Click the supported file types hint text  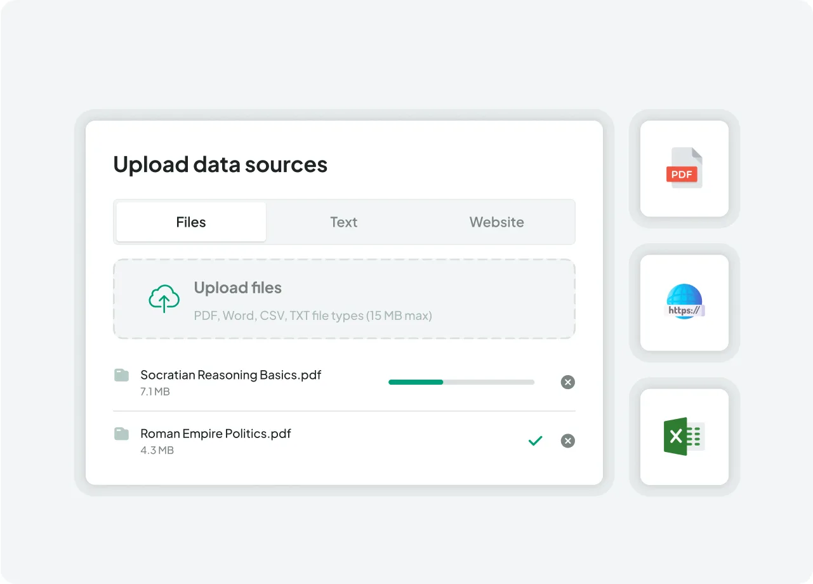point(312,315)
